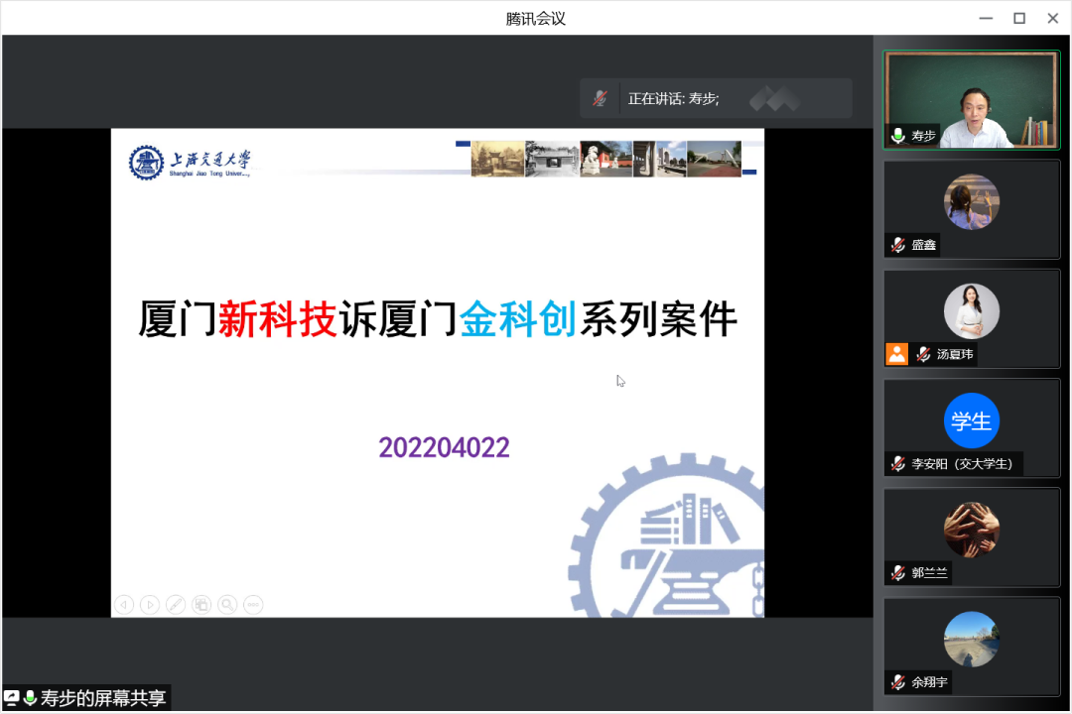Viewport: 1072px width, 714px height.
Task: Click the 寿步的屏幕共享 label
Action: (103, 697)
